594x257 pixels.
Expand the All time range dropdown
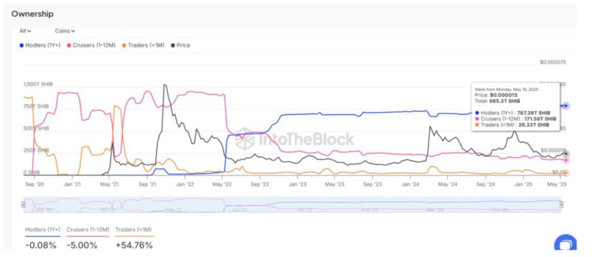click(x=25, y=31)
